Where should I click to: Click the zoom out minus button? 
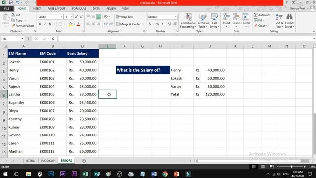pyautogui.click(x=278, y=167)
